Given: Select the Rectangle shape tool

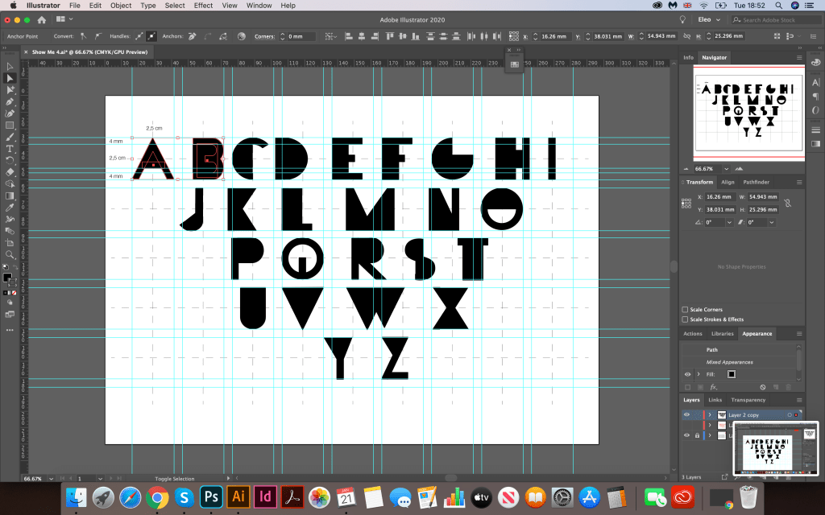Looking at the screenshot, I should click(x=10, y=126).
